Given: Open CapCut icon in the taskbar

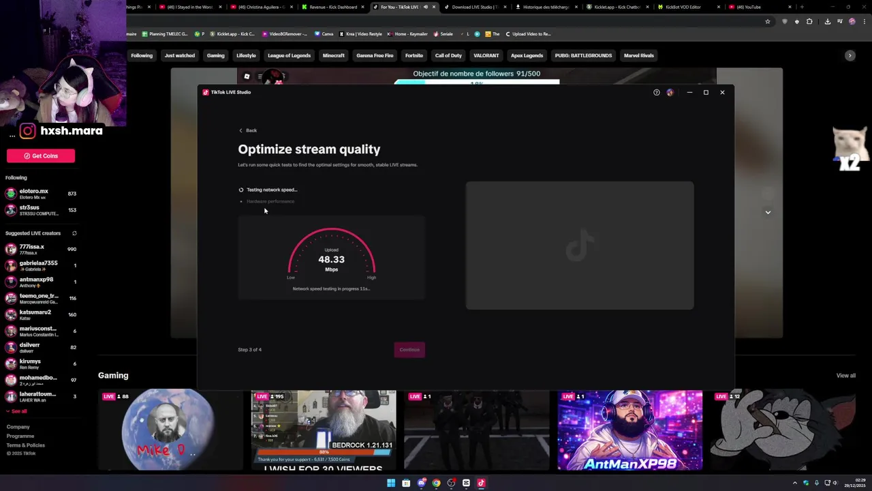Looking at the screenshot, I should [x=466, y=483].
